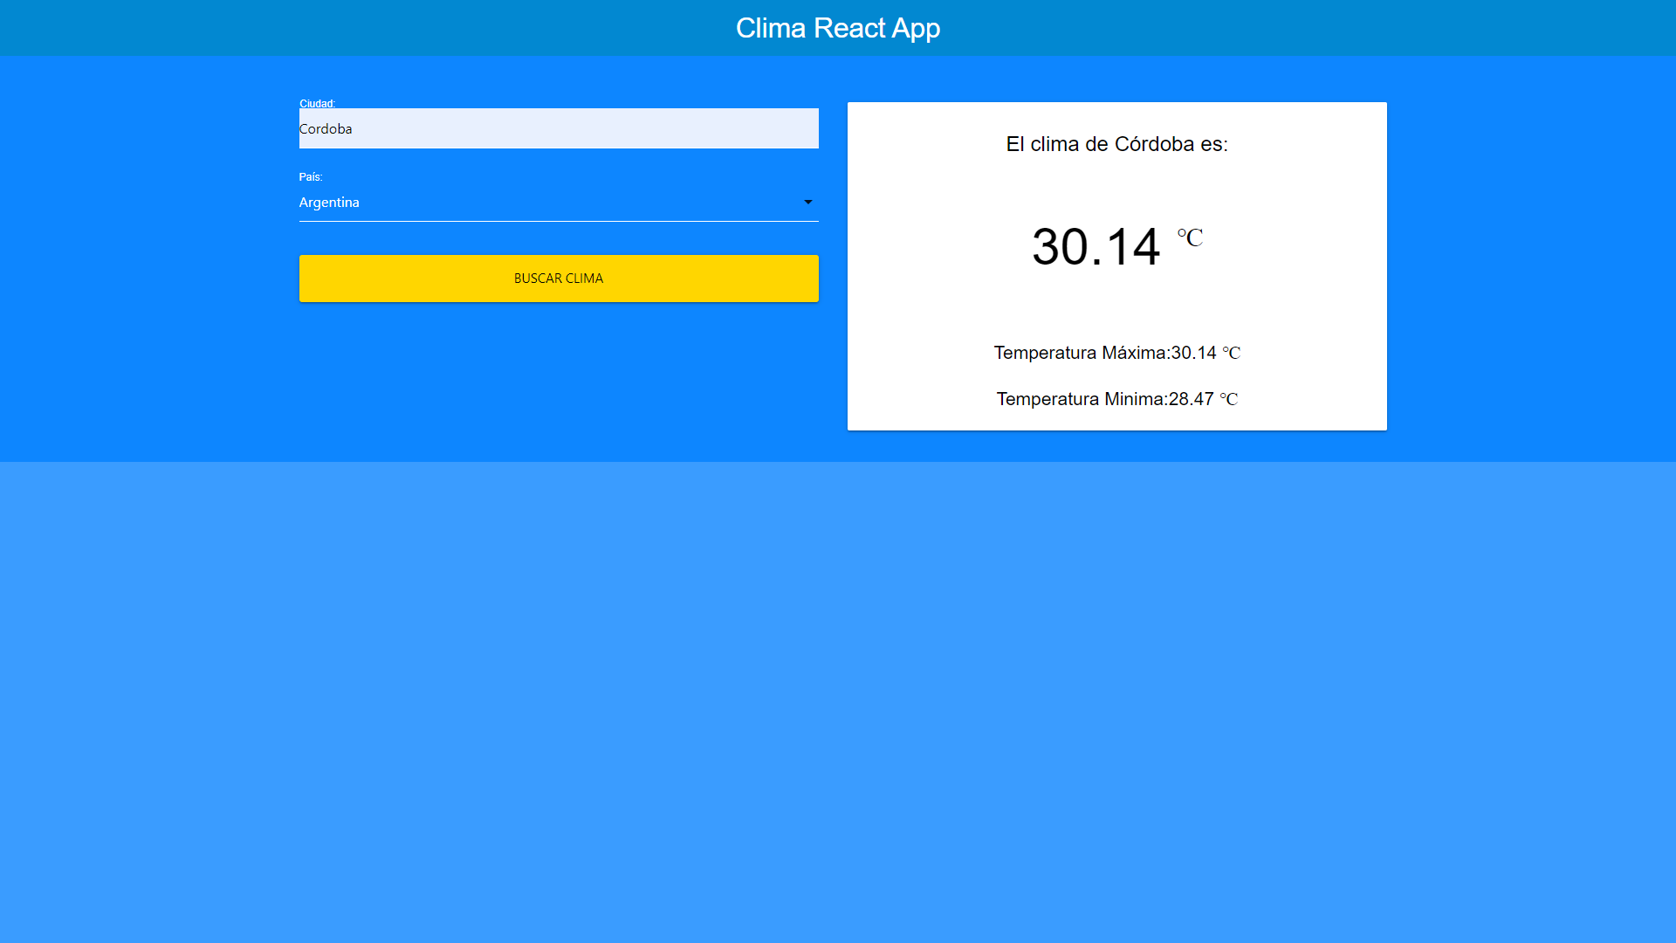Click the °C symbol beside 30.14
The height and width of the screenshot is (943, 1676).
coord(1190,237)
